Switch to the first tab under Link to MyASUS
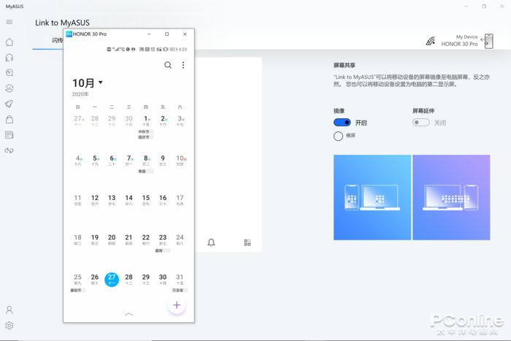This screenshot has height=341, width=511. pyautogui.click(x=57, y=42)
